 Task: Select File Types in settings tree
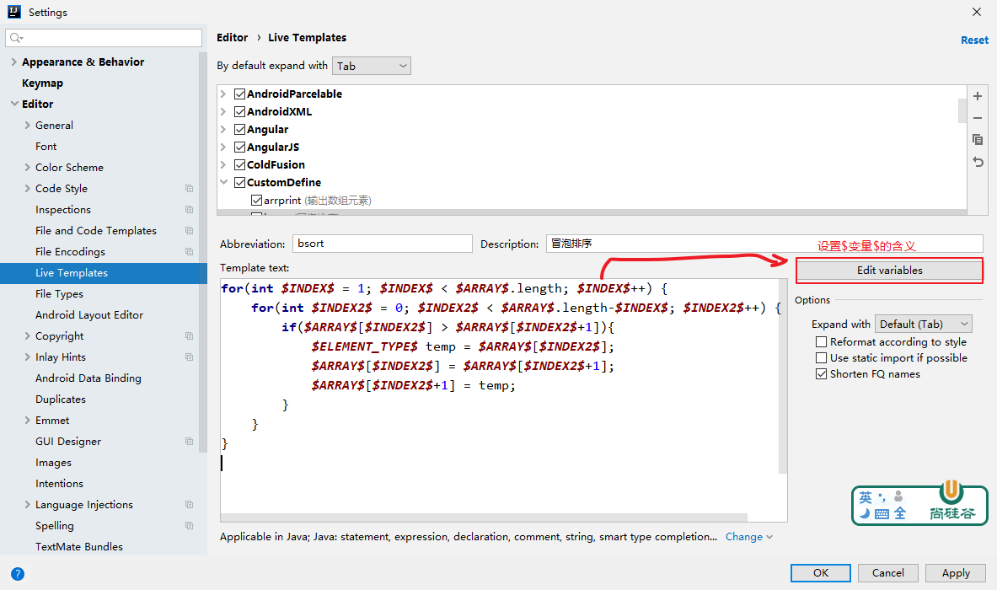pyautogui.click(x=59, y=294)
